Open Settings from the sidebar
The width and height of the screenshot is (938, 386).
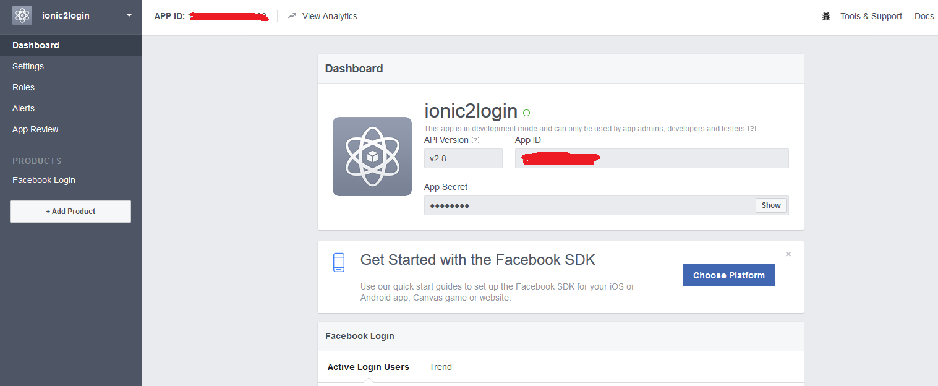coord(28,66)
